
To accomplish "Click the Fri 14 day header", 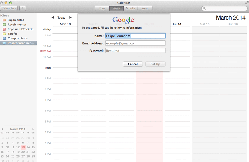I will click(x=177, y=24).
